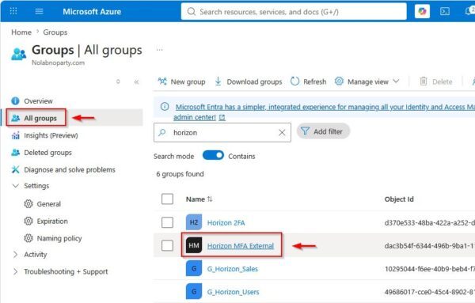Open Insights (Preview)
Screen dimensions: 475x303
[51, 135]
